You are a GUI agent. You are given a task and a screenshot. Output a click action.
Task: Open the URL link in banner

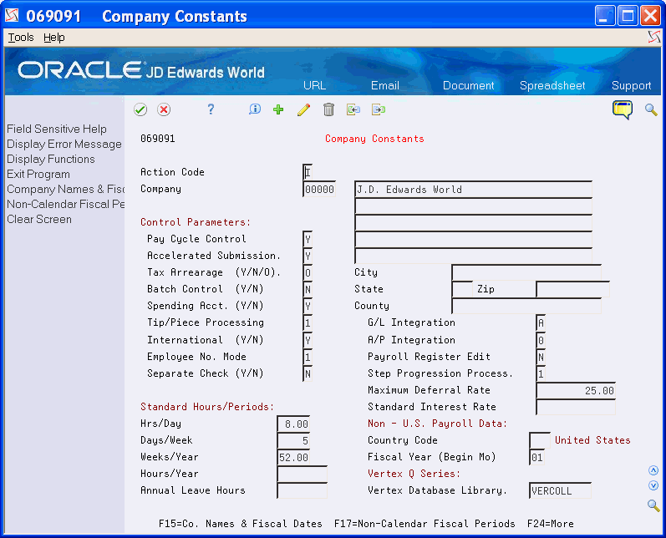(x=314, y=85)
